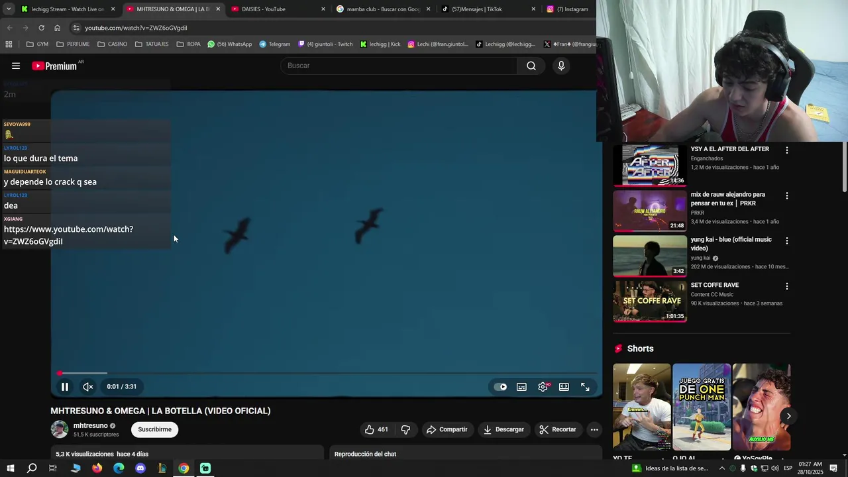Click the search magnifier button

coord(531,66)
